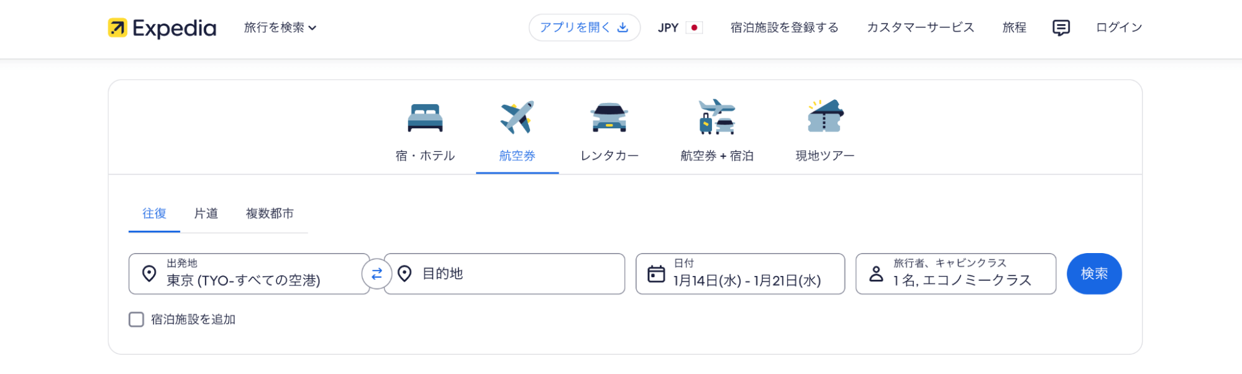This screenshot has height=374, width=1242.
Task: Select the airplane flights icon
Action: click(x=517, y=117)
